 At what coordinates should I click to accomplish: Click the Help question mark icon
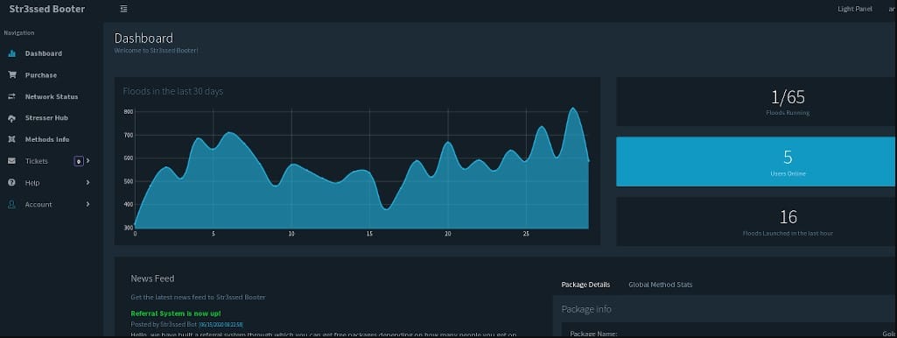click(x=12, y=183)
